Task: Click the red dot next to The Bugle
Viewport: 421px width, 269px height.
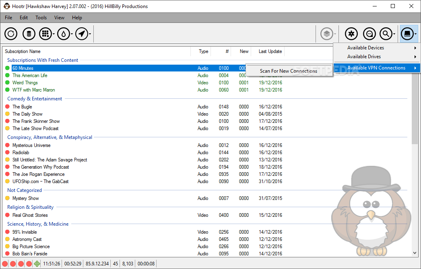Action: (x=8, y=107)
